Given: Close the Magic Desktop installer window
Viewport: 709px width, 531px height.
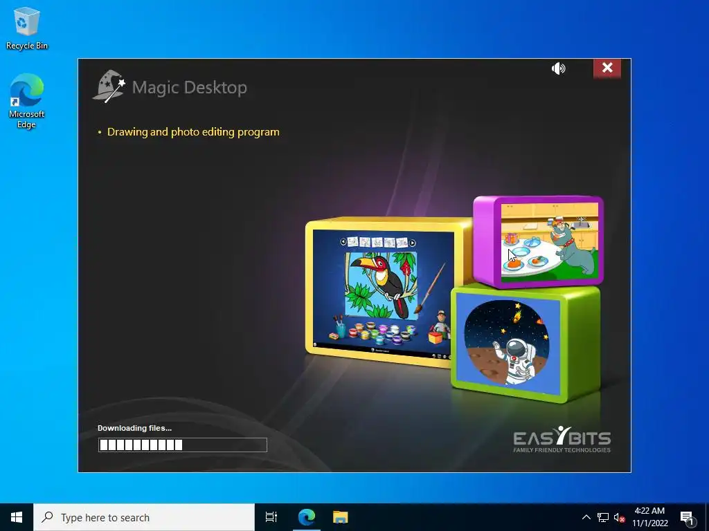Looking at the screenshot, I should pyautogui.click(x=607, y=68).
